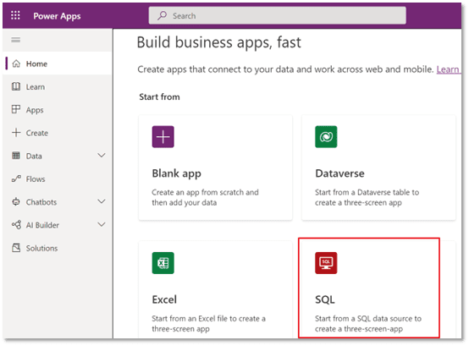Image resolution: width=469 pixels, height=346 pixels.
Task: Choose the Blank app card title
Action: pyautogui.click(x=176, y=173)
